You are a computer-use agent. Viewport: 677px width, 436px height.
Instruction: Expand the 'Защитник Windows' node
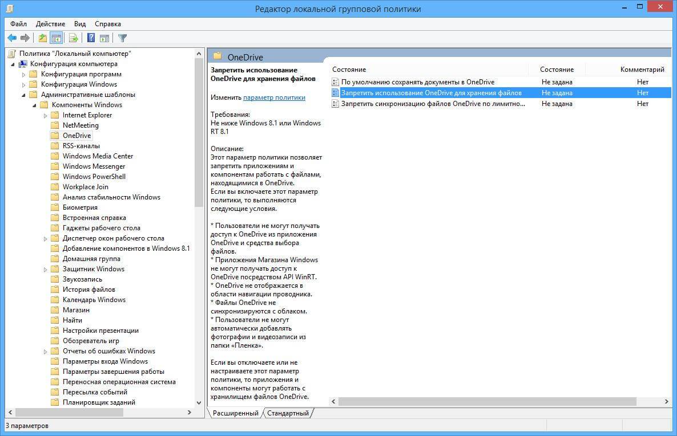tap(45, 270)
